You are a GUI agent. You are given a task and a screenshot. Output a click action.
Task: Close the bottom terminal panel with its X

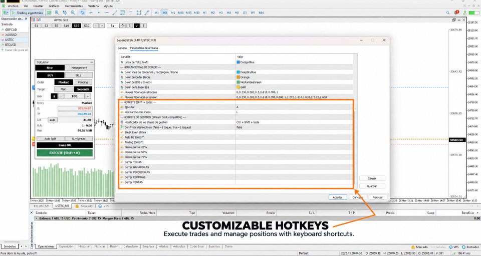coord(31,212)
